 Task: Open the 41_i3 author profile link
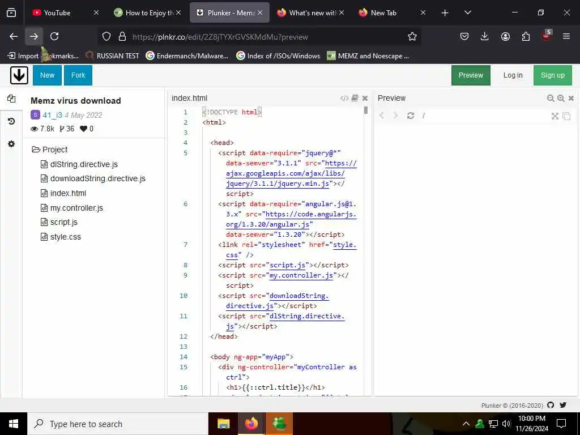point(52,115)
